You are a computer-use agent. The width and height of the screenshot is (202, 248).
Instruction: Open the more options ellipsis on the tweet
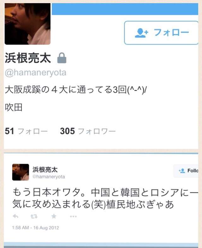click(x=73, y=216)
